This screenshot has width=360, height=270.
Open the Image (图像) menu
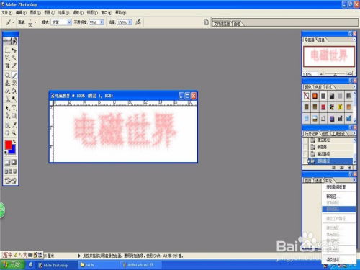(35, 12)
